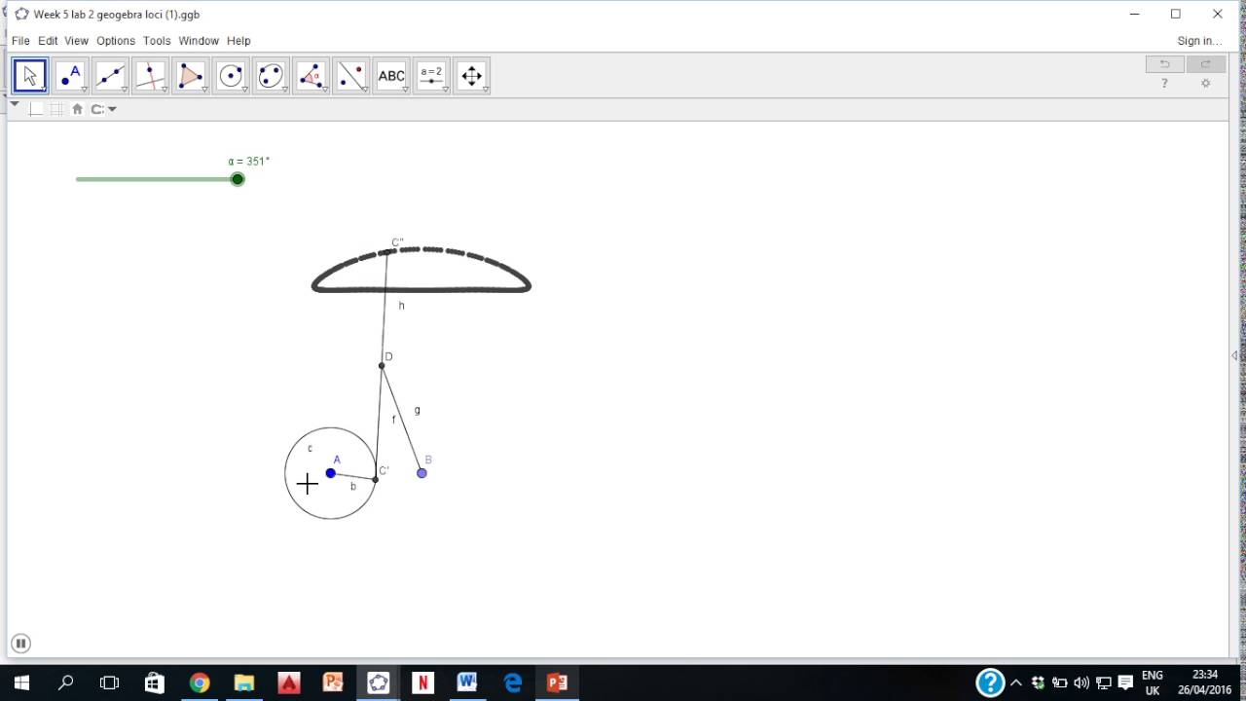Select the Polygon tool
Screen dimensions: 1246x701
(x=190, y=75)
